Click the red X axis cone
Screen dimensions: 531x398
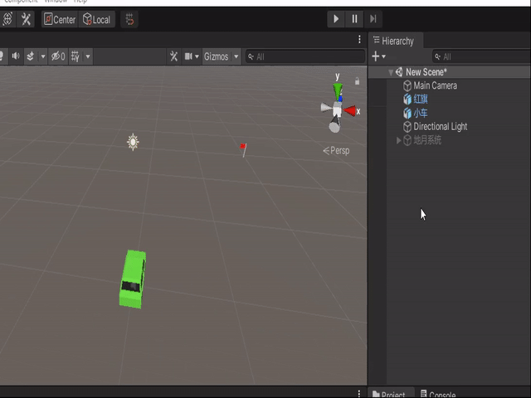pos(350,110)
